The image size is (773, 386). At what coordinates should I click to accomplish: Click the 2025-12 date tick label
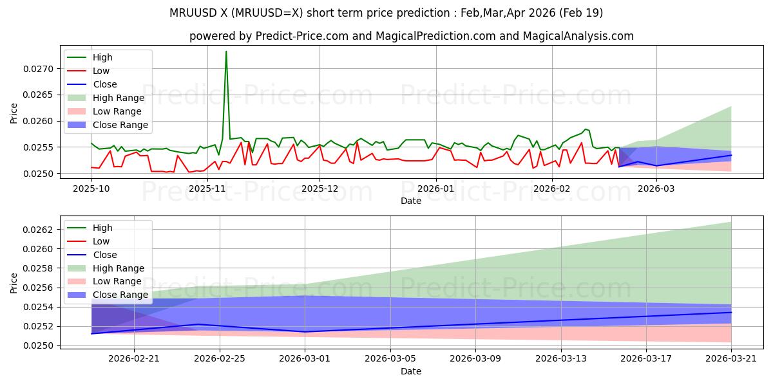point(320,188)
